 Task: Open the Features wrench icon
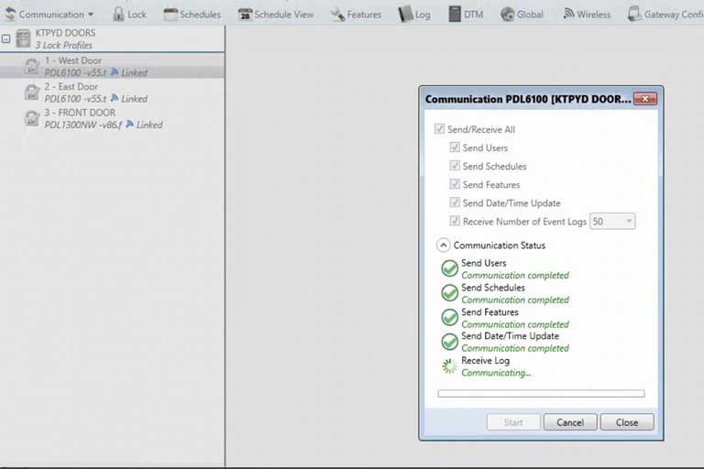337,14
